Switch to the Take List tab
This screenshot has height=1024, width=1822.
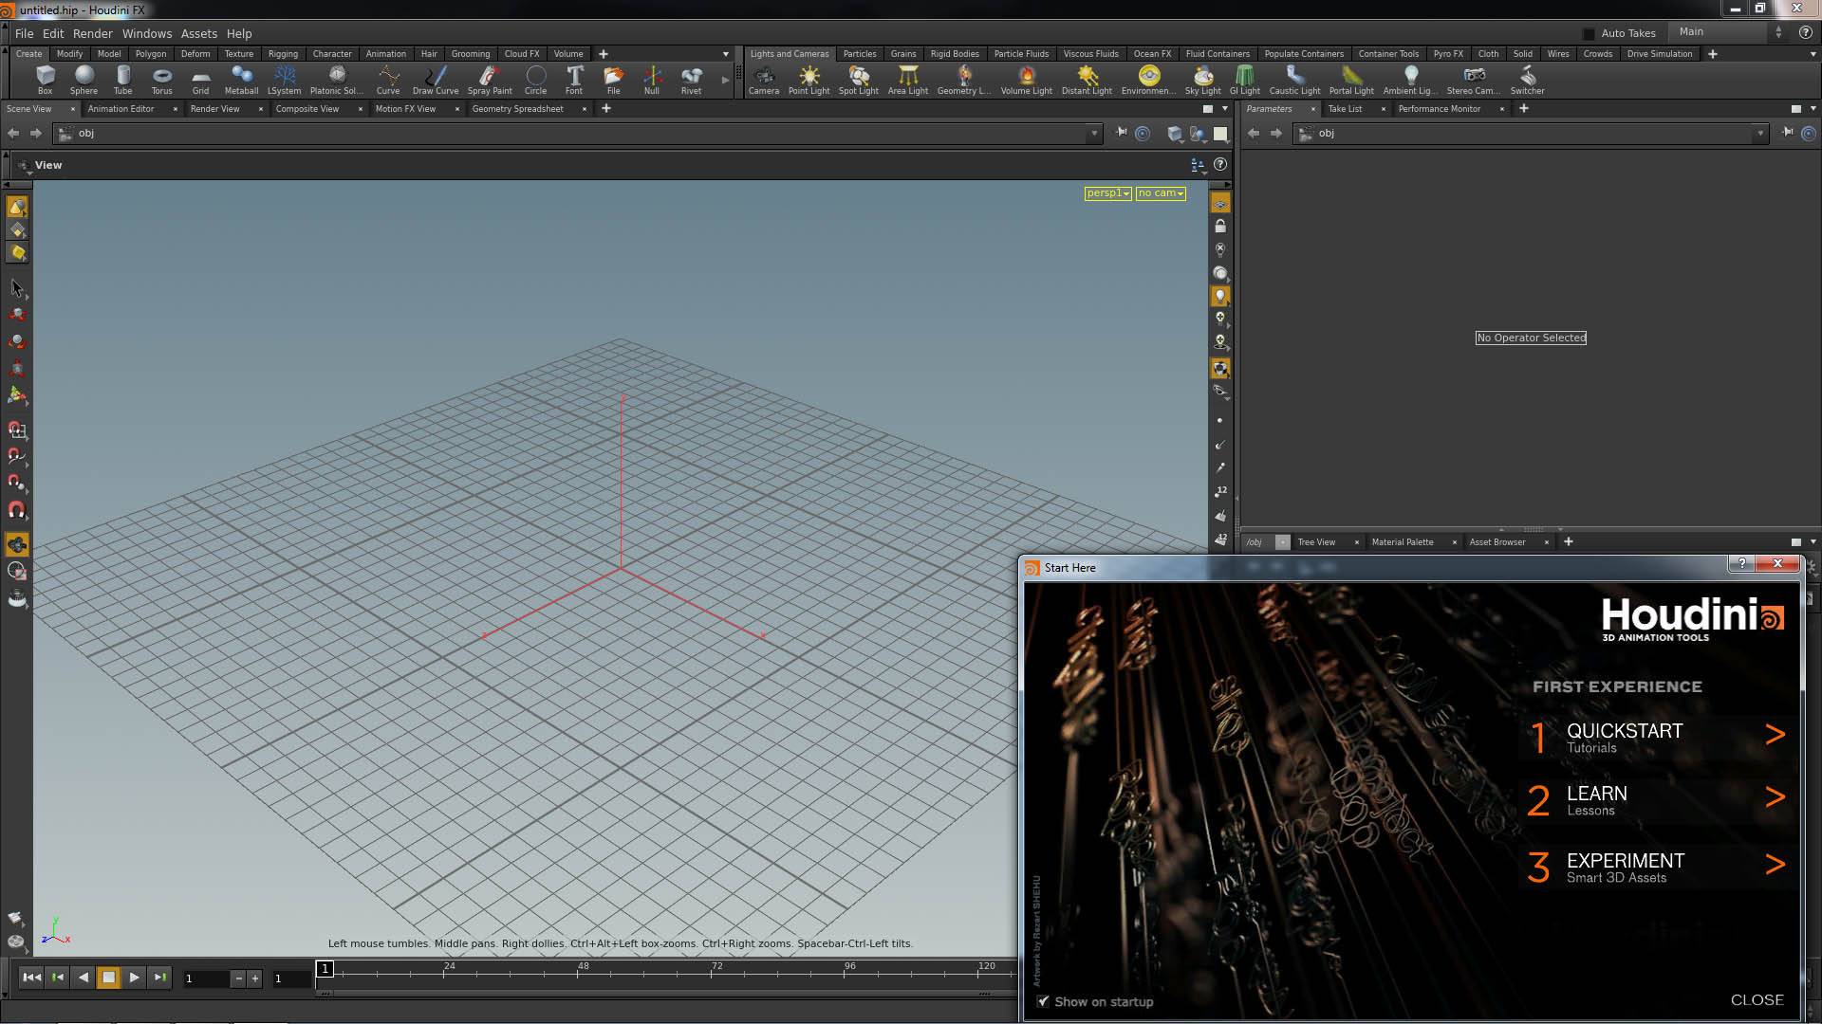pyautogui.click(x=1345, y=109)
